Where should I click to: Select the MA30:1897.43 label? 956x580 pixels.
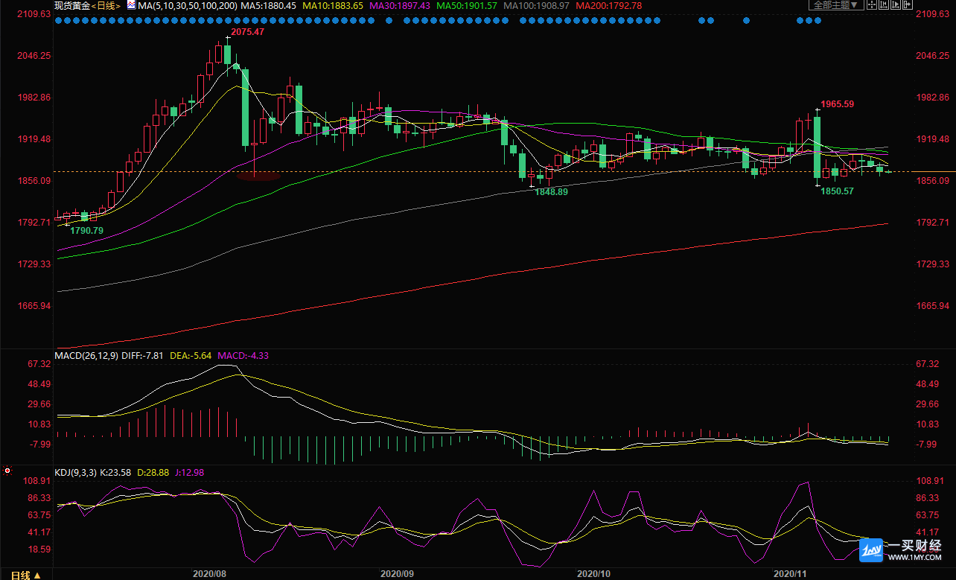399,5
